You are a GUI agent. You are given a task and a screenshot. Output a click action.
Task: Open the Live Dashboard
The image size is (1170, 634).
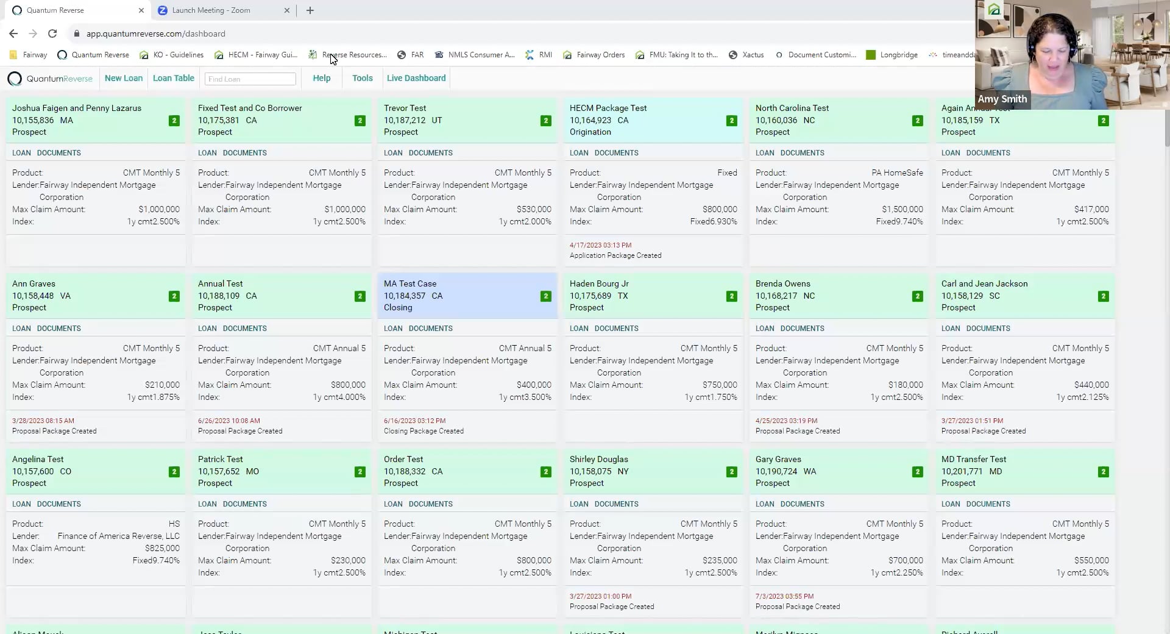click(x=416, y=78)
